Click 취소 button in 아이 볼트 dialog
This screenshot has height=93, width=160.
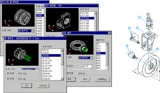coord(85,79)
